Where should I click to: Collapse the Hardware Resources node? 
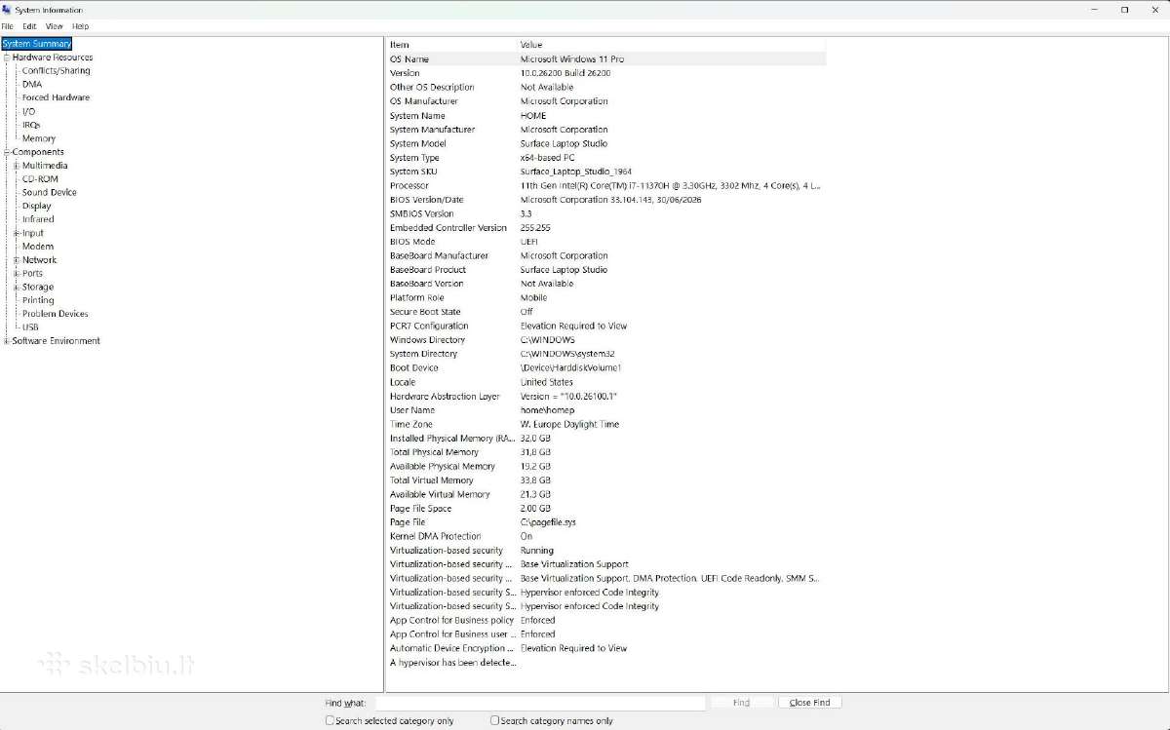pos(7,58)
